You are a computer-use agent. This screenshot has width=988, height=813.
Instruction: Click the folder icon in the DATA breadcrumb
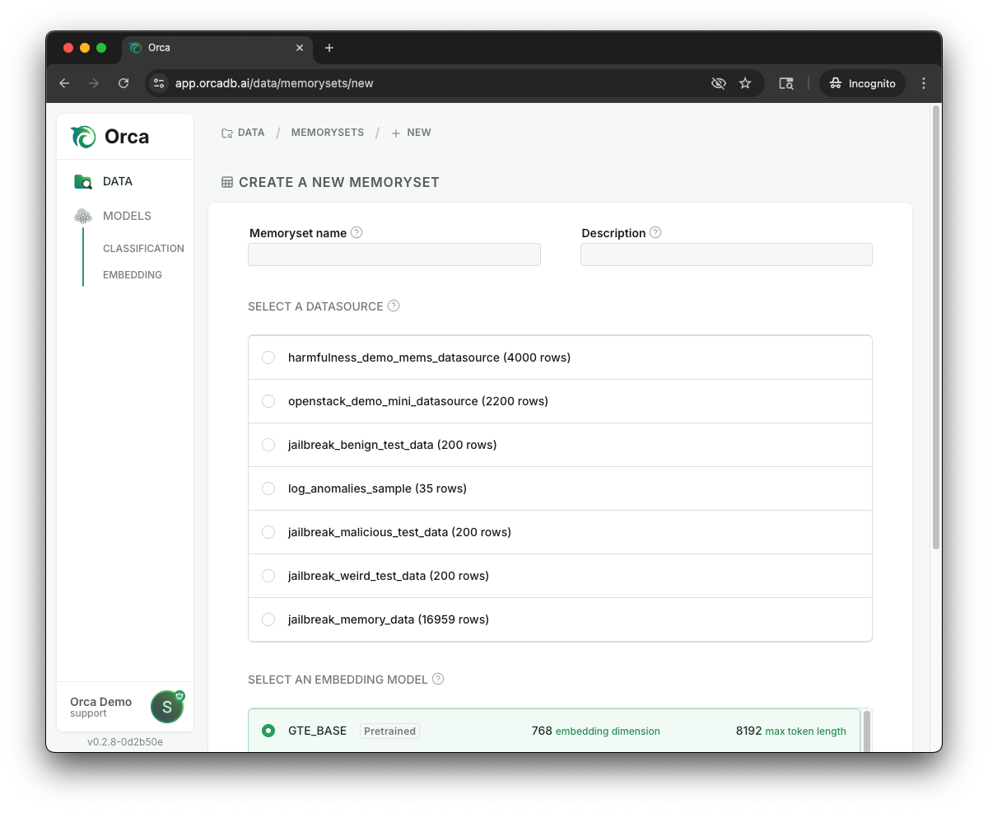coord(227,133)
